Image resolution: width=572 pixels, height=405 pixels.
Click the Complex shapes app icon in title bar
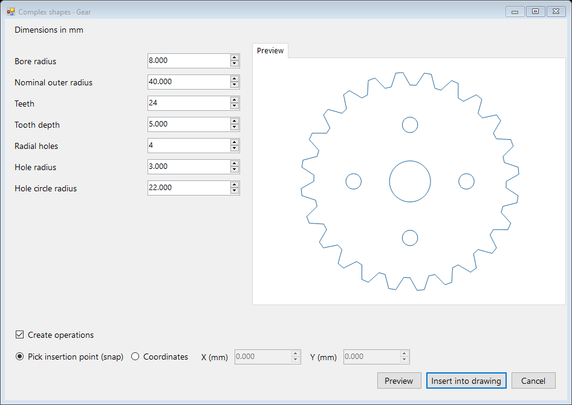click(10, 12)
